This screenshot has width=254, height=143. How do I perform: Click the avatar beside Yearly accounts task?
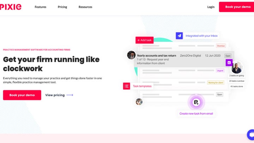(x=131, y=55)
